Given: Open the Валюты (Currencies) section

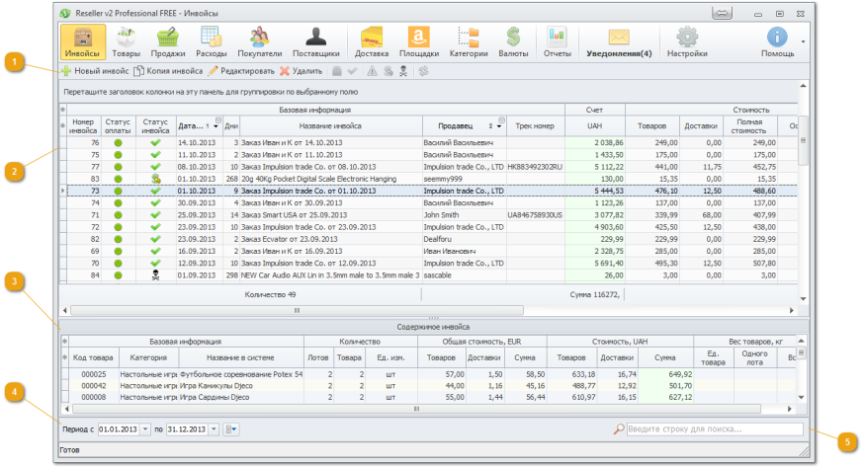Looking at the screenshot, I should (x=514, y=41).
